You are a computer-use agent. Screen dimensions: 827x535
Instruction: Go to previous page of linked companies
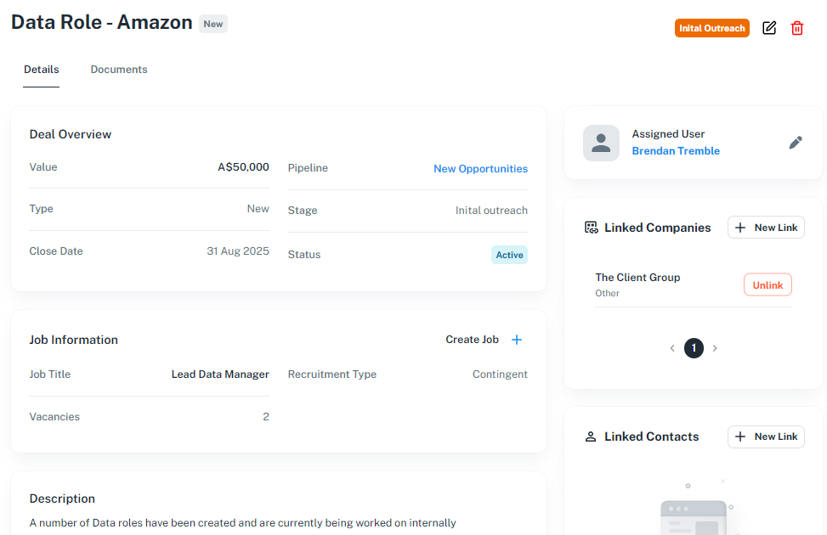(x=672, y=348)
